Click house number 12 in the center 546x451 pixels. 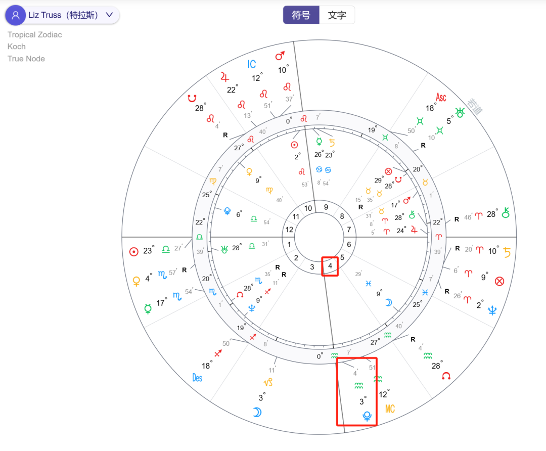point(289,230)
